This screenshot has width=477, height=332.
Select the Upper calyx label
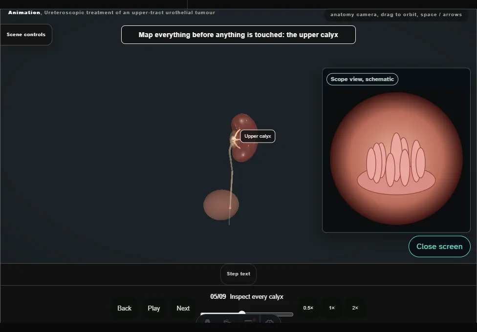pos(258,136)
